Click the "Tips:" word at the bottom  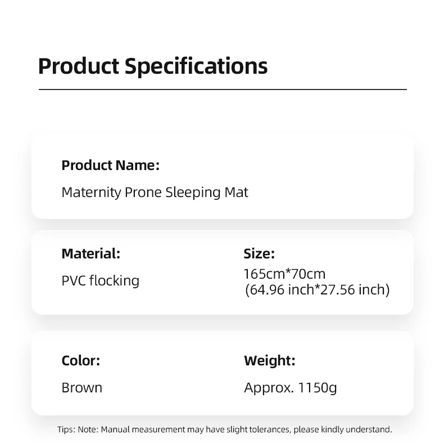[x=66, y=430]
